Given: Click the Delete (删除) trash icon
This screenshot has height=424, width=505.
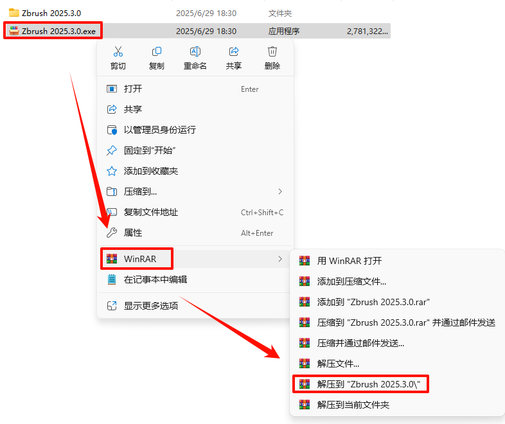Looking at the screenshot, I should coord(272,51).
